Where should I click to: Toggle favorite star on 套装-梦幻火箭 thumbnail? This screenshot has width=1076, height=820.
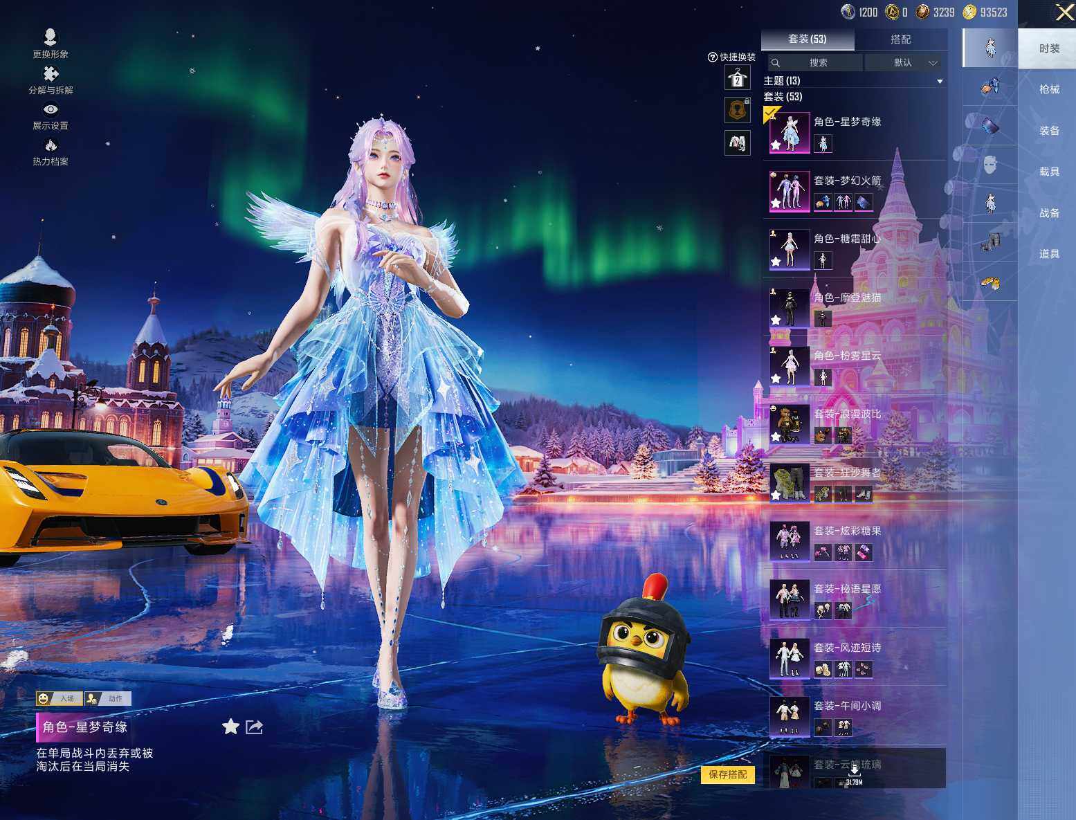pyautogui.click(x=776, y=203)
